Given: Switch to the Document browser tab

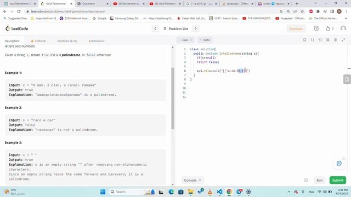Looking at the screenshot, I should [93, 4].
